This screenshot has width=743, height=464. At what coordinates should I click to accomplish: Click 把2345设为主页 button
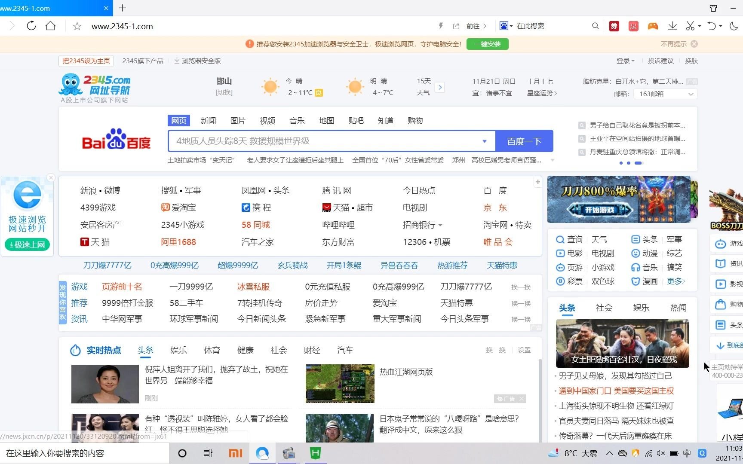coord(86,61)
